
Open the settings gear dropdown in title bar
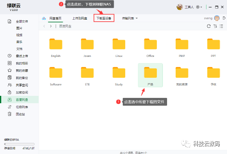199,7
